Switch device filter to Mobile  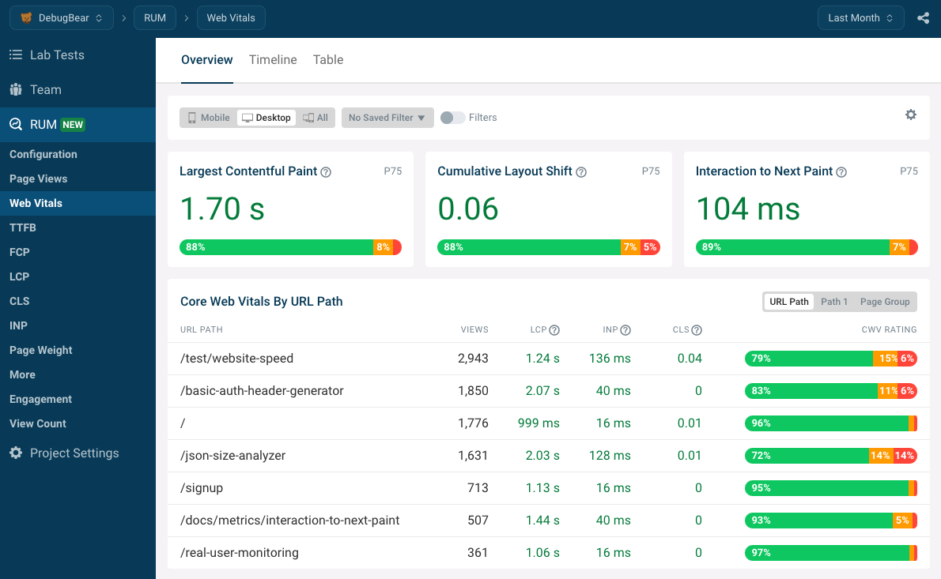(208, 117)
